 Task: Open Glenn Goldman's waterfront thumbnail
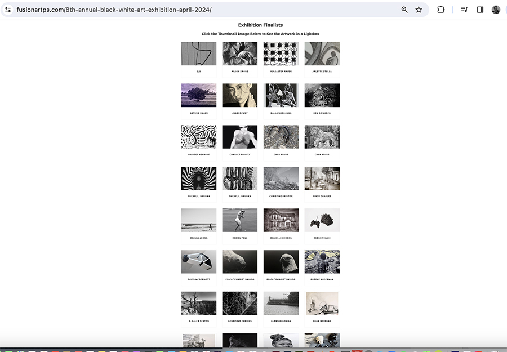(281, 303)
